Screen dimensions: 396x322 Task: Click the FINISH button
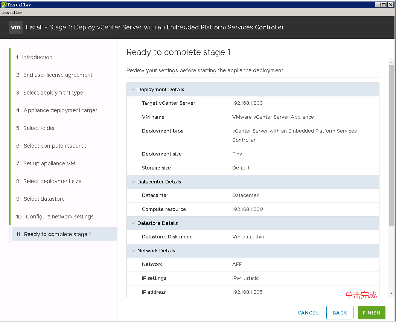click(x=372, y=313)
